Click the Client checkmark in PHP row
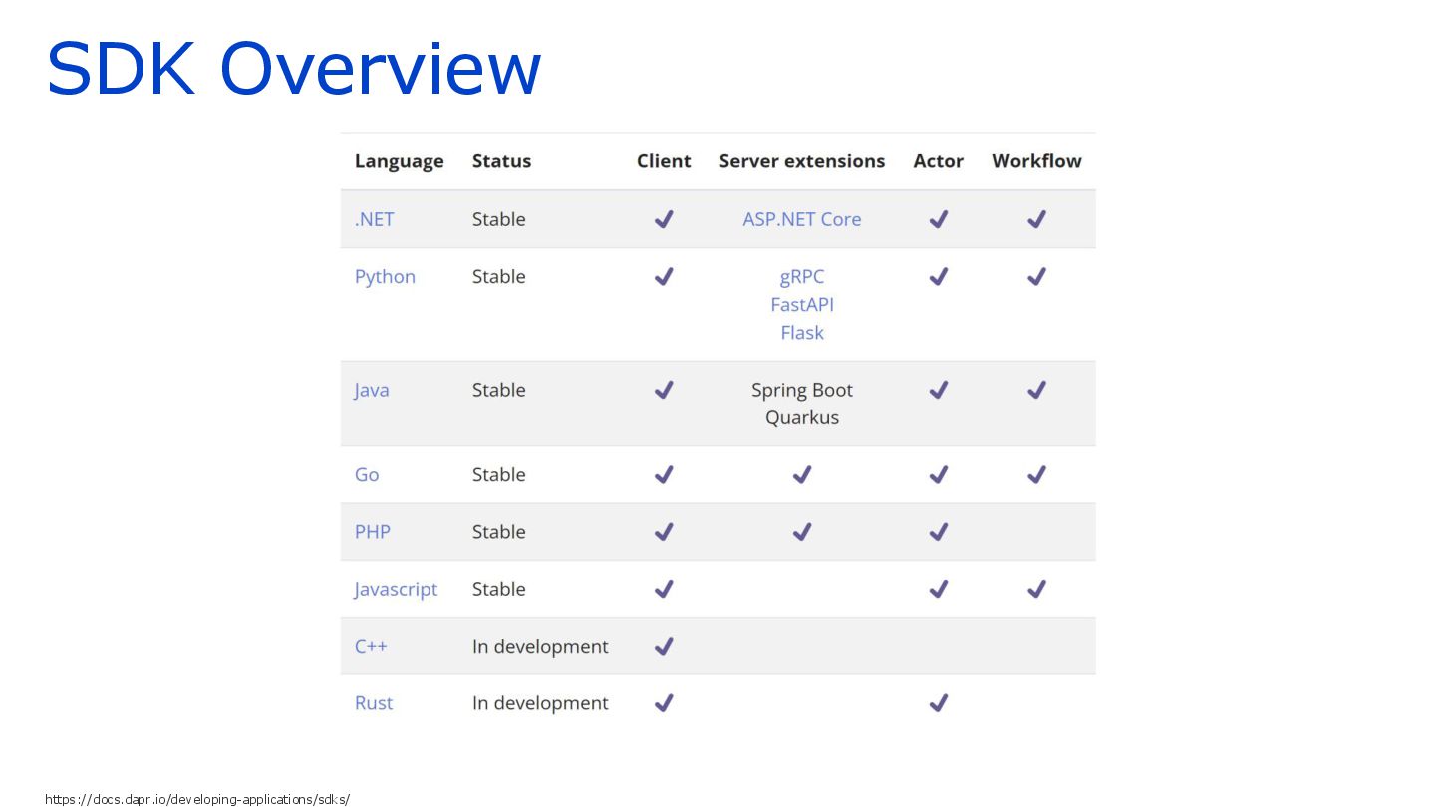Viewport: 1435px width, 807px height. point(664,532)
